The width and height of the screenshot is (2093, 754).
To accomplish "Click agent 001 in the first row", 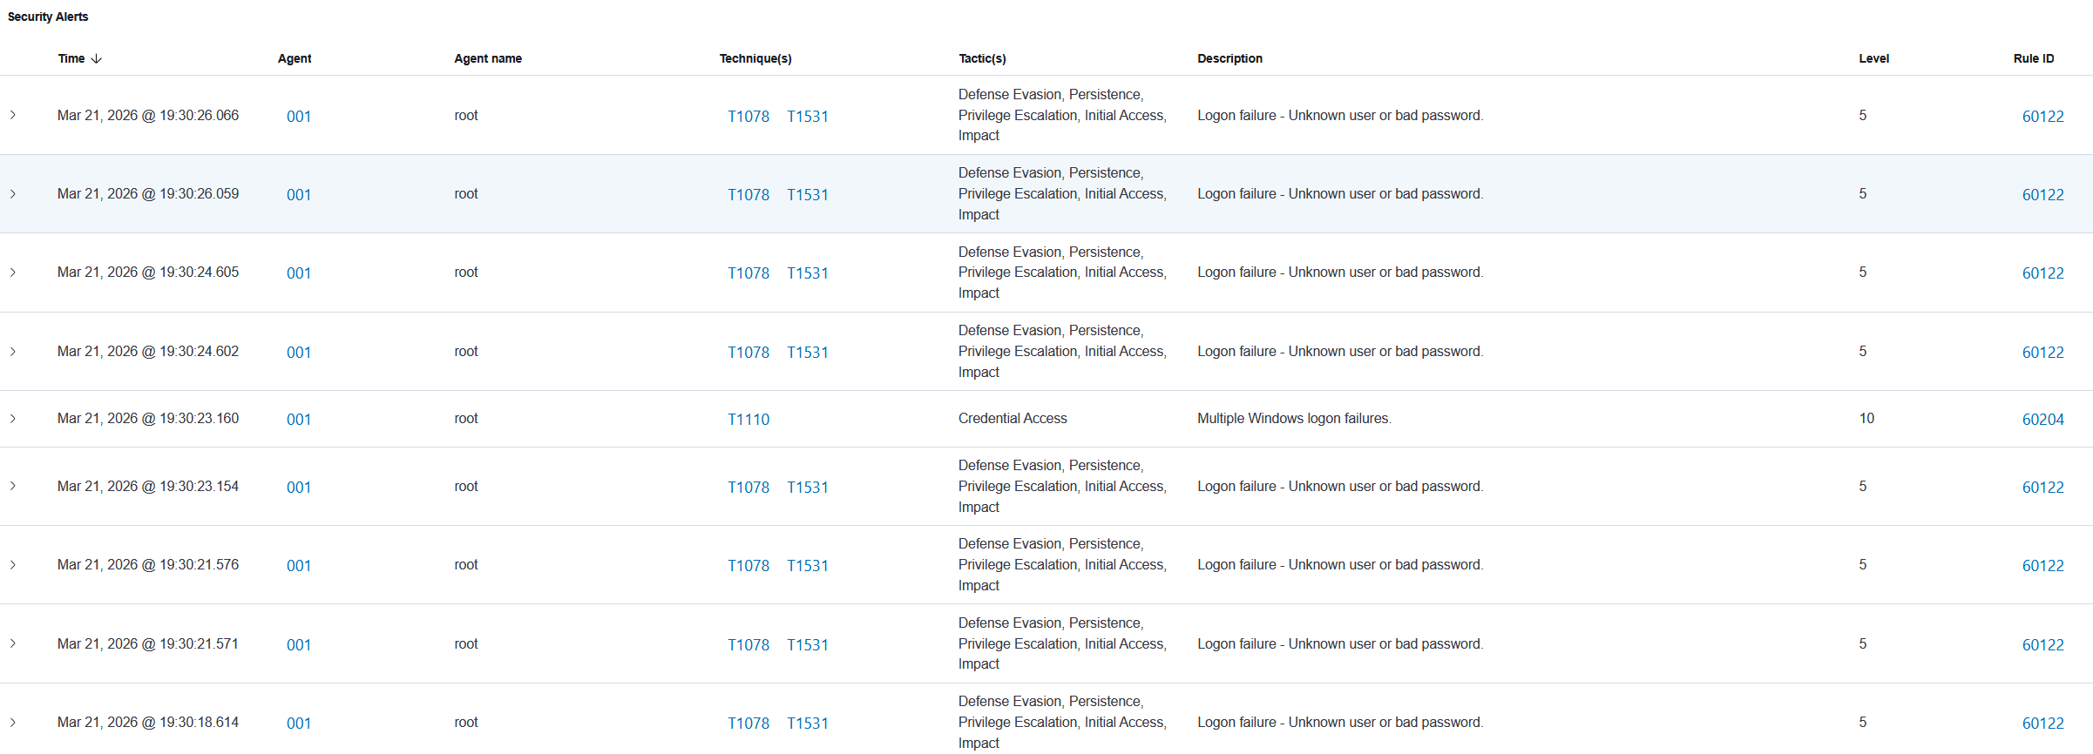I will 299,117.
